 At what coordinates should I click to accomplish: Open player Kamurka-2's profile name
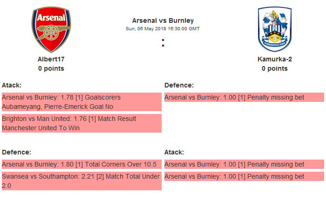(275, 59)
